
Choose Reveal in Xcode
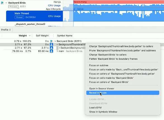pos(123,93)
